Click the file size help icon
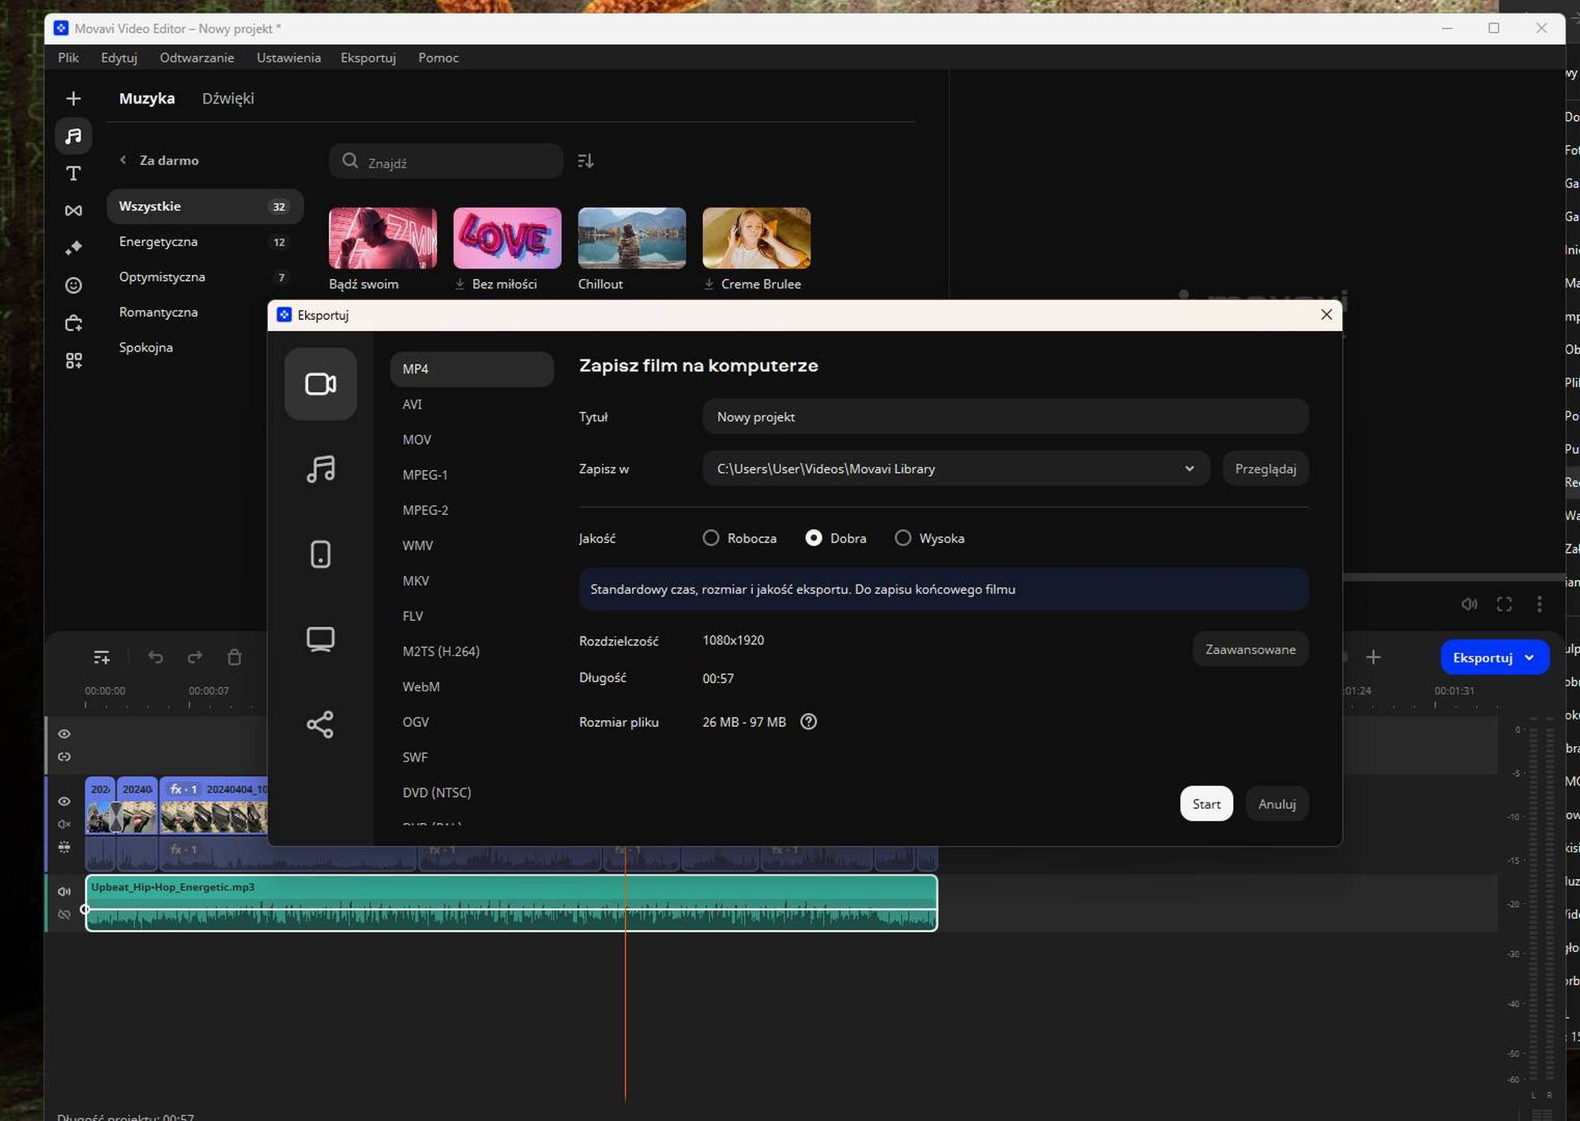1580x1121 pixels. (x=808, y=721)
